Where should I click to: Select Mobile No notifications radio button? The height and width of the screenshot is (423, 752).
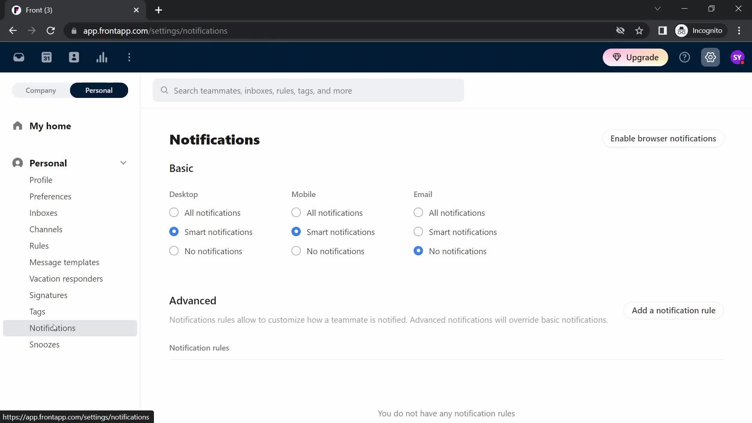[x=296, y=251]
